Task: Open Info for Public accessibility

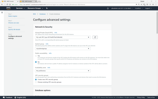Action: [x=50, y=53]
